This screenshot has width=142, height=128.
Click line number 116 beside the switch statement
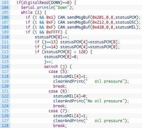(x=5, y=66)
